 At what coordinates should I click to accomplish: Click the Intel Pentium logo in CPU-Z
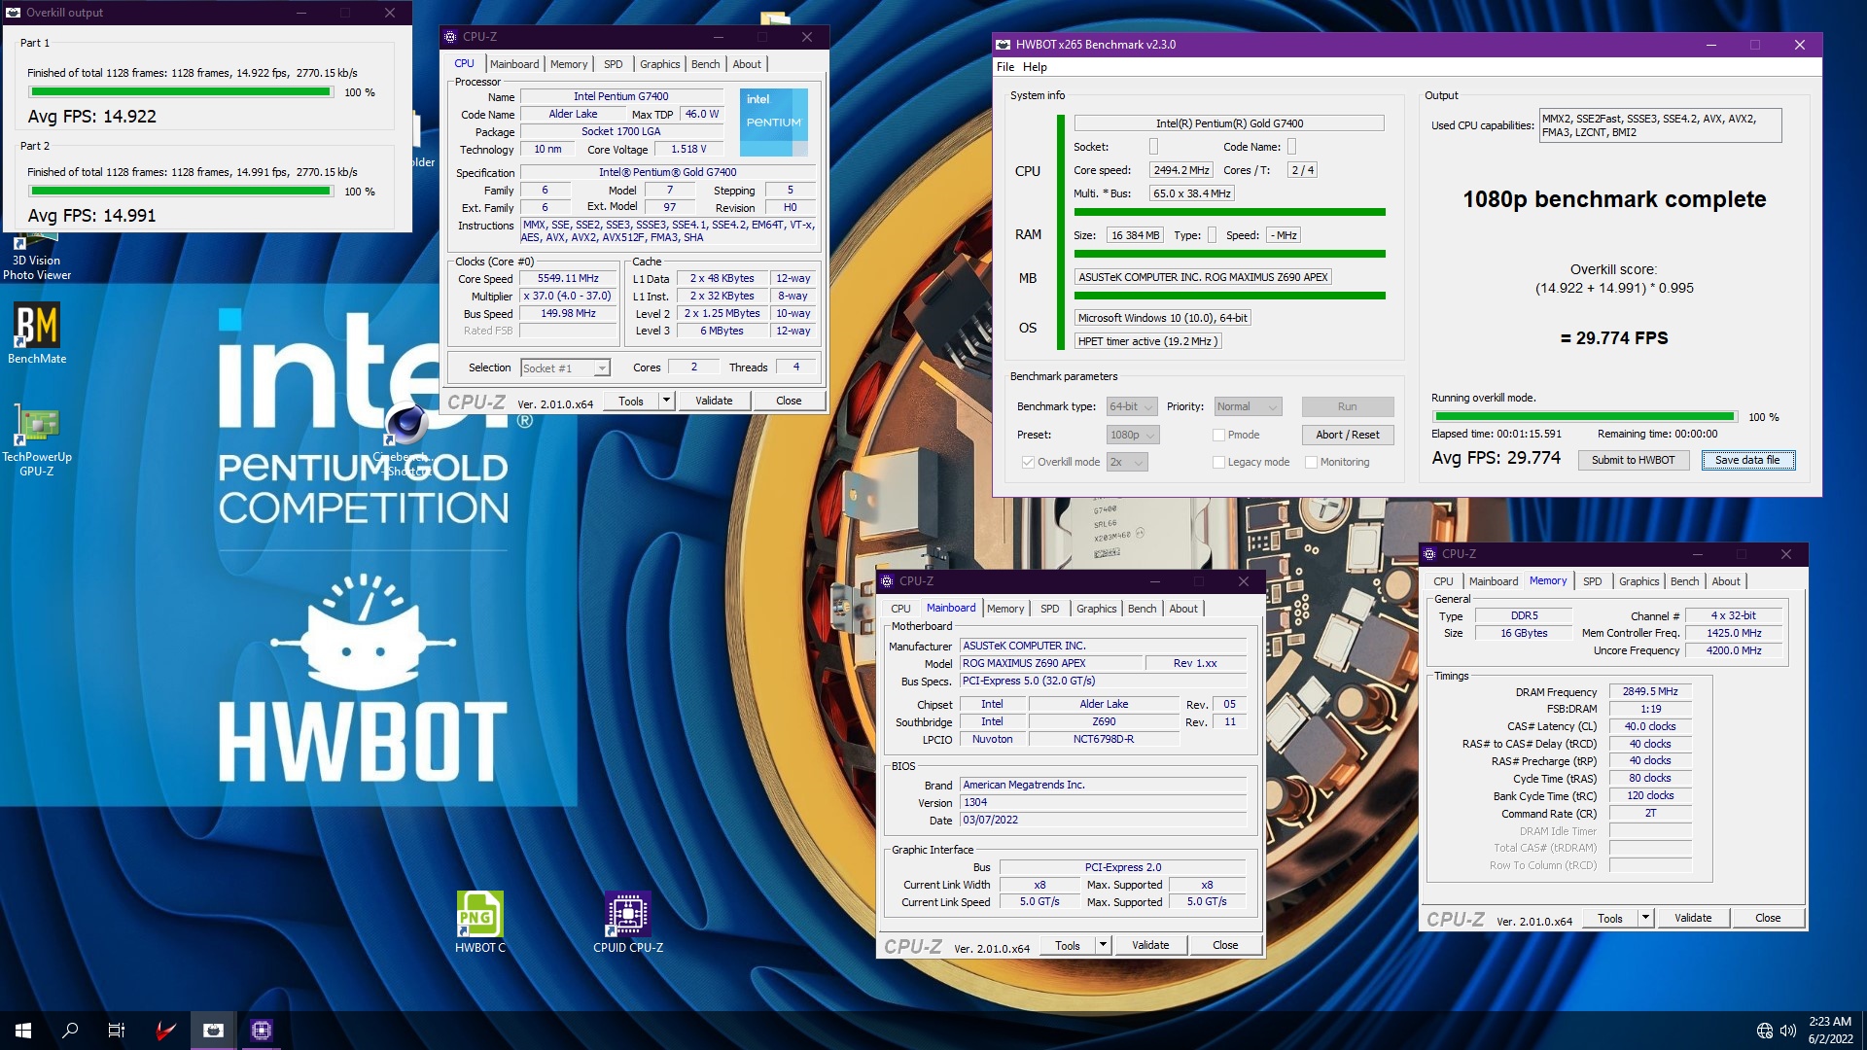click(x=773, y=122)
